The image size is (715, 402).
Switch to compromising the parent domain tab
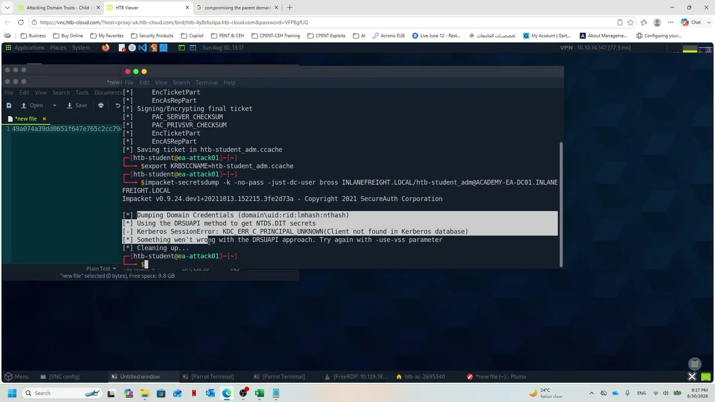point(238,8)
